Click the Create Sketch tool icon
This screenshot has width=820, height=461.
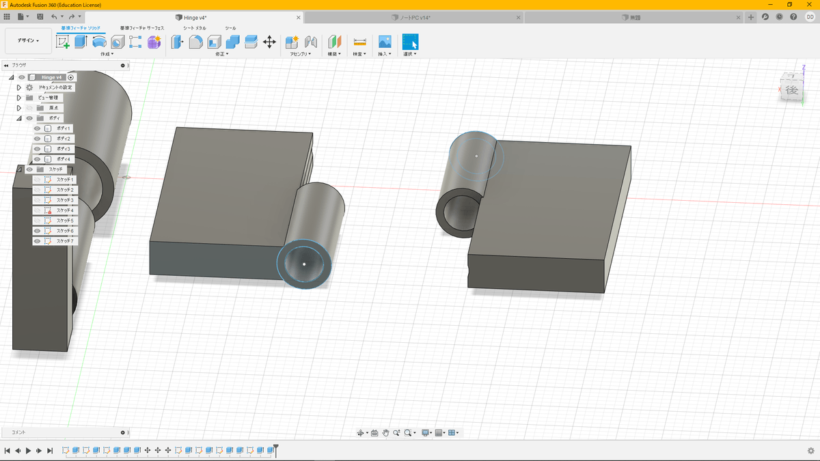pos(63,42)
